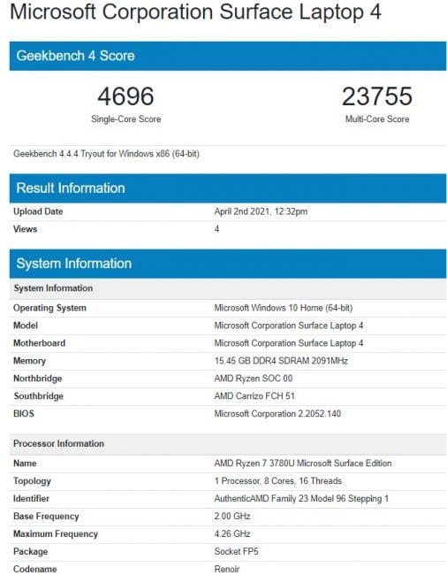Image resolution: width=447 pixels, height=575 pixels.
Task: Click the Memory row label
Action: (x=30, y=360)
